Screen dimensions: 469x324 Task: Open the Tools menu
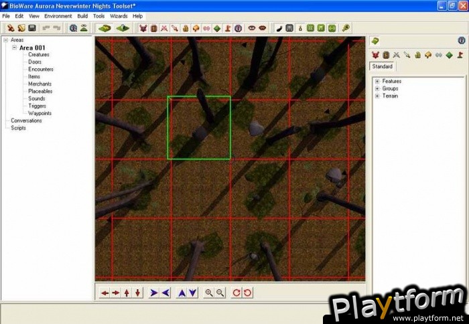[98, 16]
